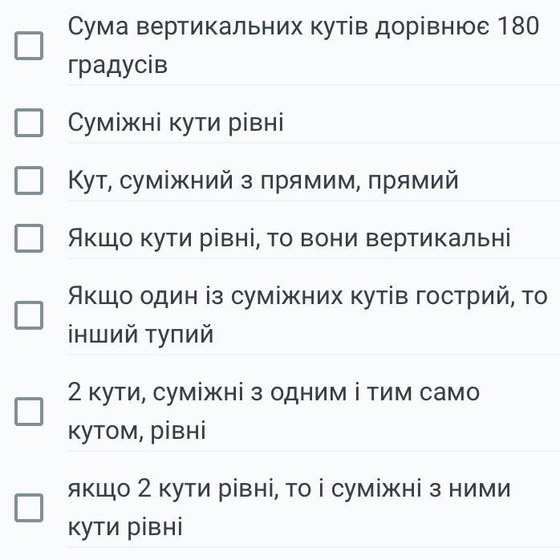Enable checkbox 'Якщо кути рівні, то вони вертикальні'
560x560 pixels.
(x=30, y=239)
